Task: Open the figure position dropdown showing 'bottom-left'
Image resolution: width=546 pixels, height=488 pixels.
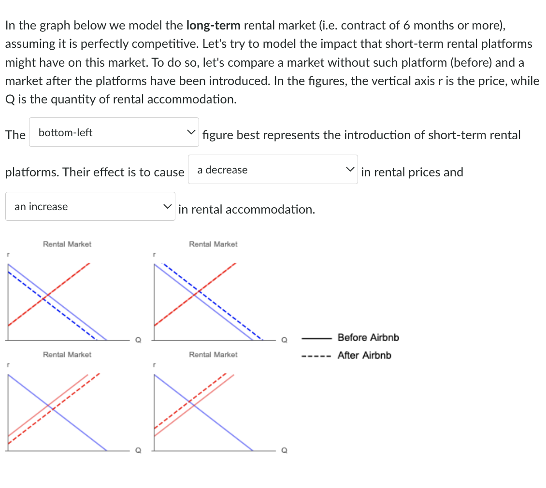Action: [x=114, y=131]
